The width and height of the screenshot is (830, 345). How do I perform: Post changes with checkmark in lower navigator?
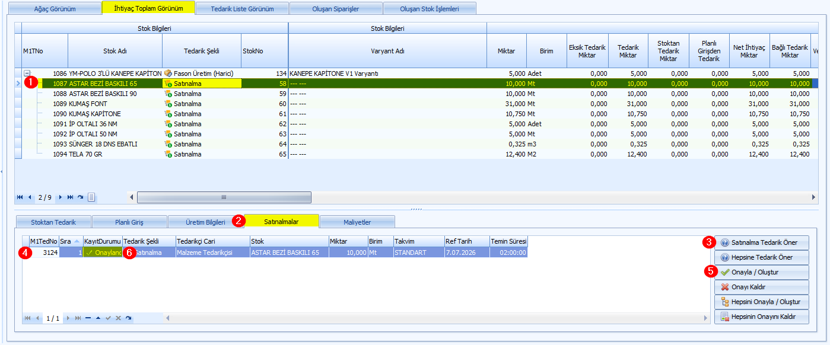click(x=108, y=318)
